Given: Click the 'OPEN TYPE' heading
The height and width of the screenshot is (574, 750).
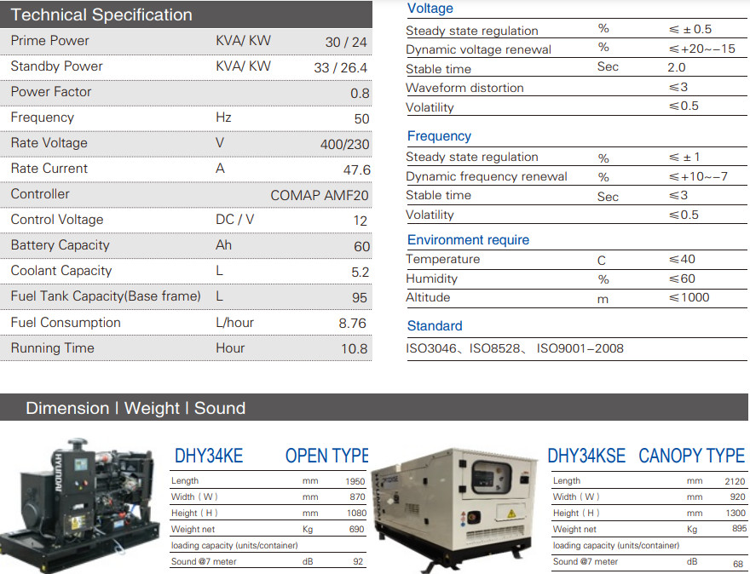Looking at the screenshot, I should (326, 456).
